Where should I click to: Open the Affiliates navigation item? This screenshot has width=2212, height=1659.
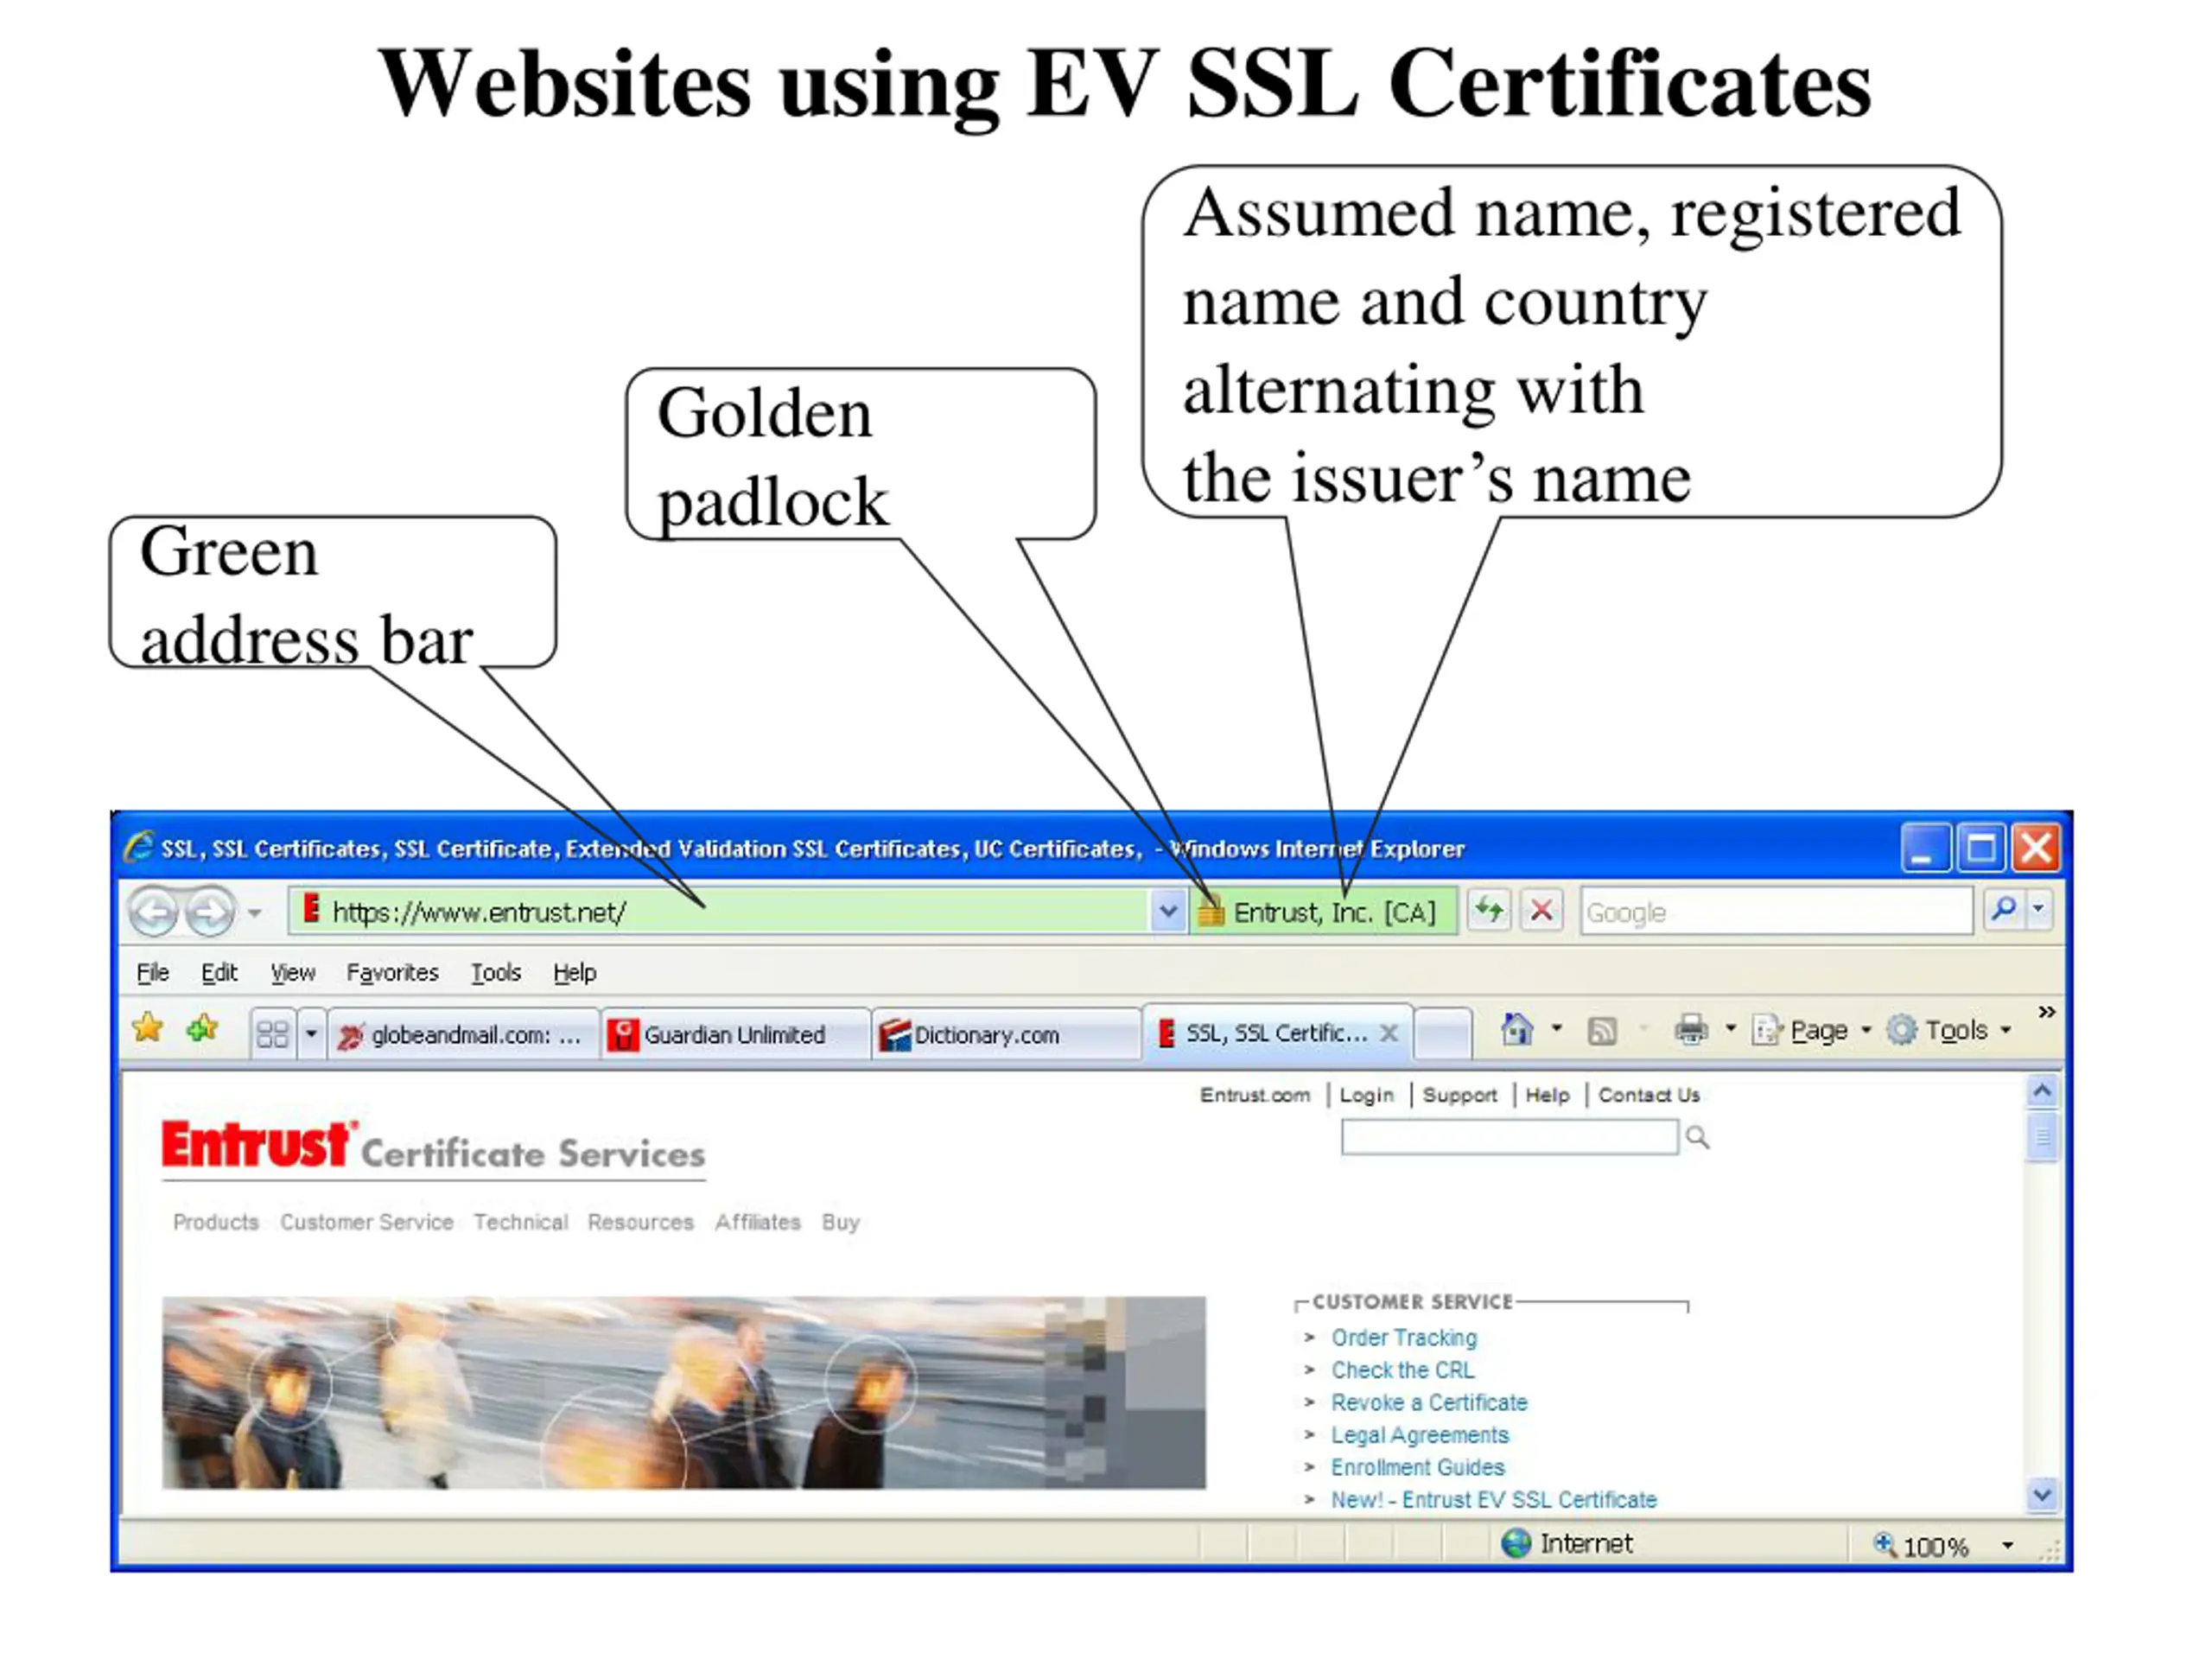(758, 1222)
